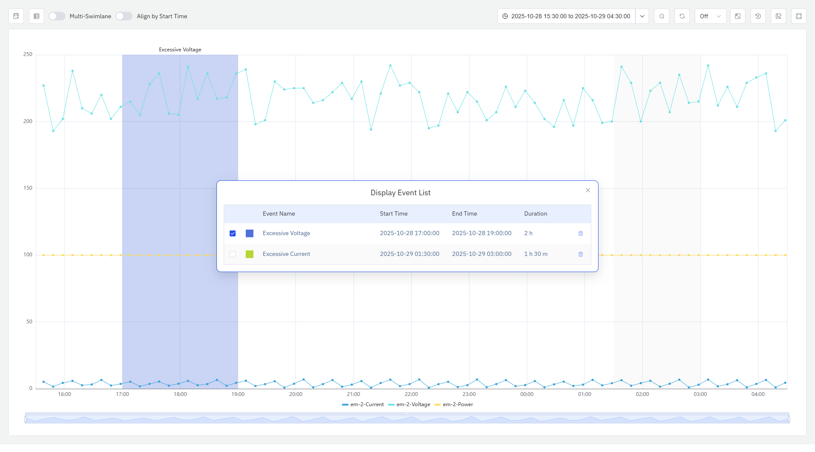
Task: Click the download chart image icon
Action: coord(778,16)
